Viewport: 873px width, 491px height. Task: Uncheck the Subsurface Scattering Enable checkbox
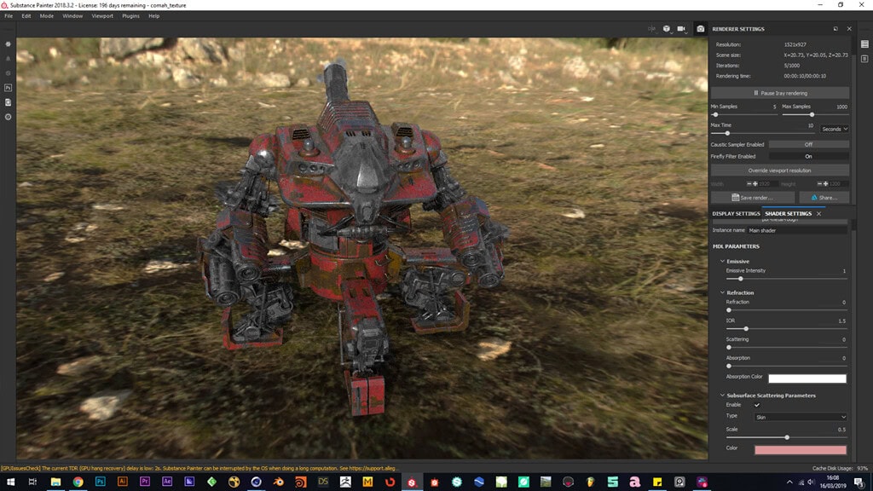click(x=756, y=405)
